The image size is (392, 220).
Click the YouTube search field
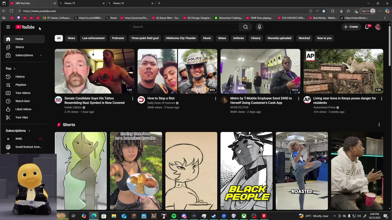(185, 27)
